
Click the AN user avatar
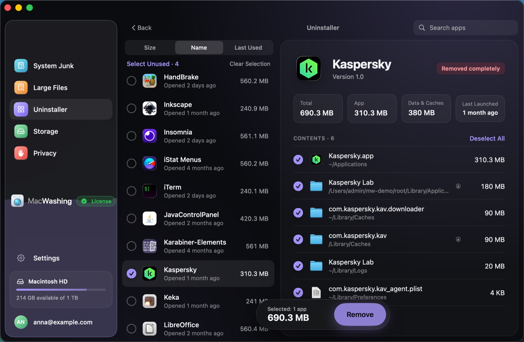click(x=21, y=322)
